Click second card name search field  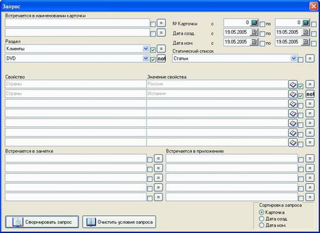click(x=78, y=33)
